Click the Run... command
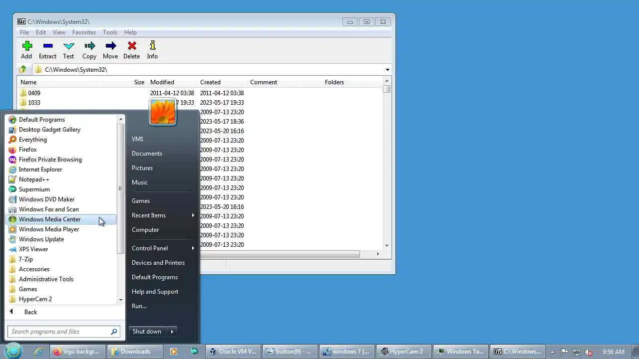This screenshot has width=639, height=359. click(139, 306)
